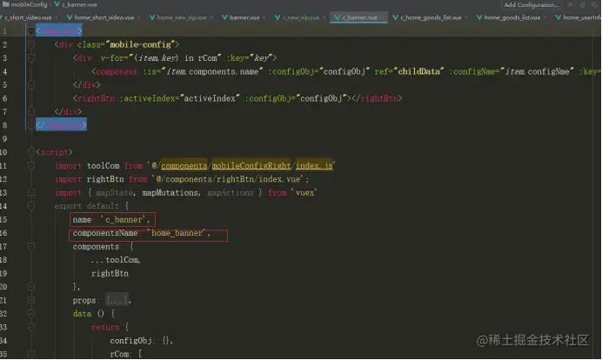
Task: Click fold end marker at line 5
Action: (31, 85)
